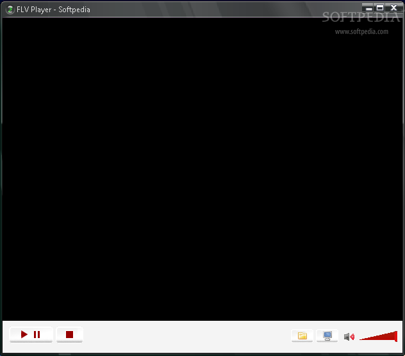Click the black video display area
The width and height of the screenshot is (405, 356).
coord(202,169)
